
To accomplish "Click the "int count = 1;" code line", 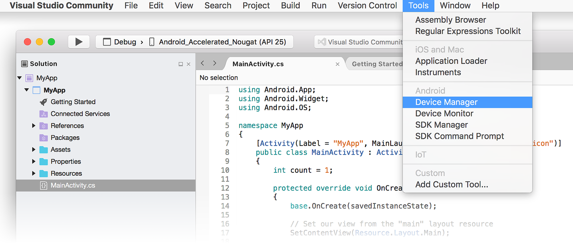I will point(303,170).
